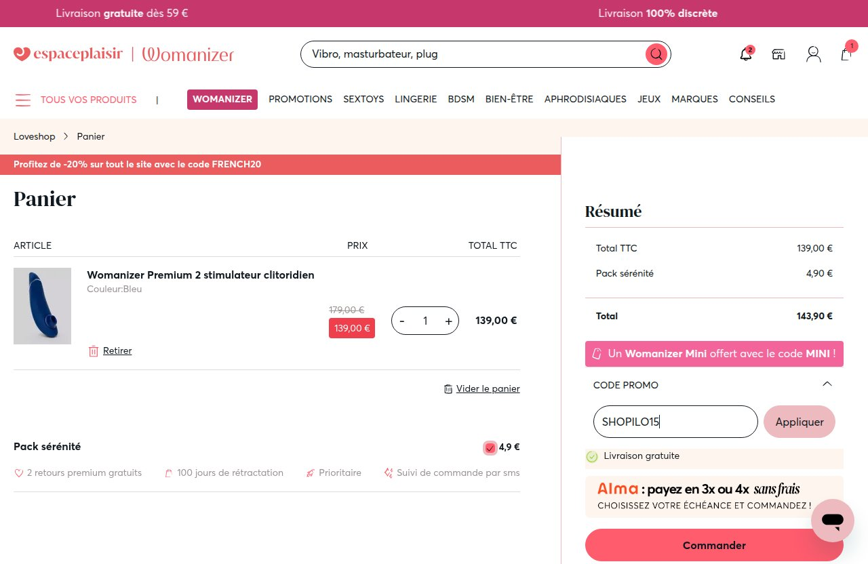The width and height of the screenshot is (868, 564).
Task: Increase quantity with plus button
Action: [448, 321]
